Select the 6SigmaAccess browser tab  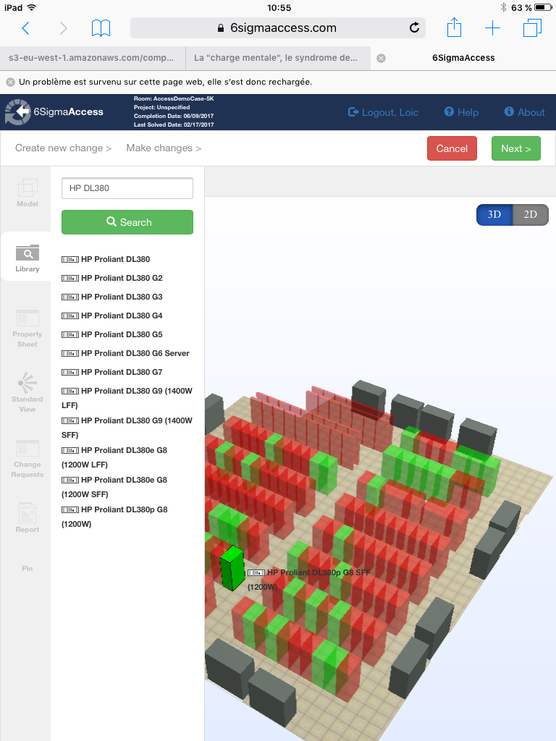tap(463, 58)
